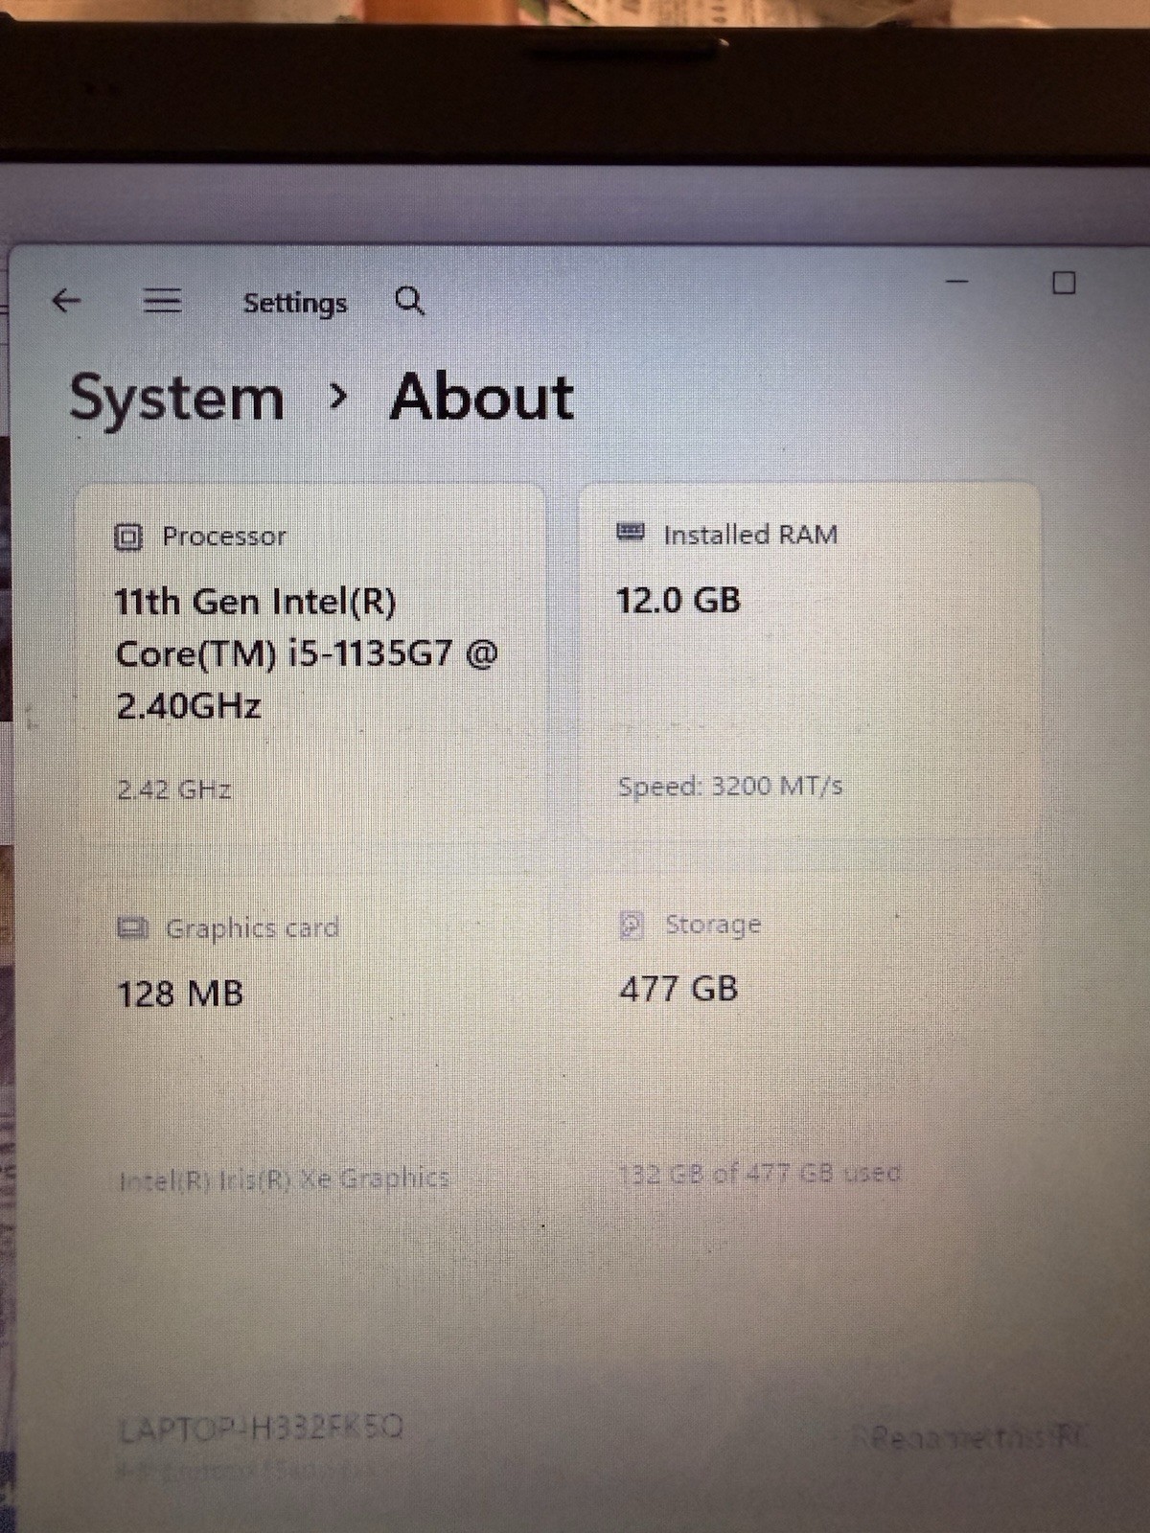Screen dimensions: 1150x1533
Task: Navigate to System in breadcrumb
Action: [177, 400]
